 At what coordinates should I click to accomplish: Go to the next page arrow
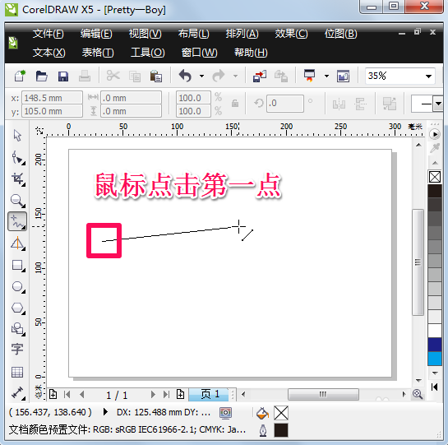pos(153,395)
